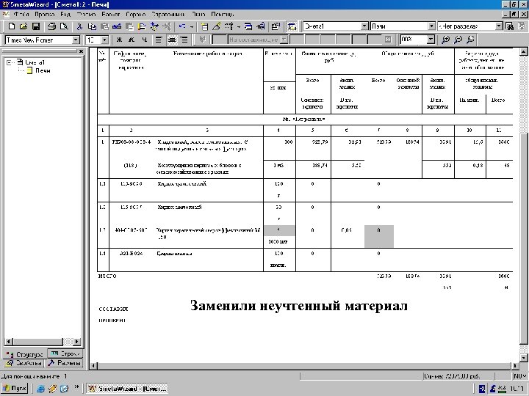Switch to the Структура tab

(x=25, y=354)
